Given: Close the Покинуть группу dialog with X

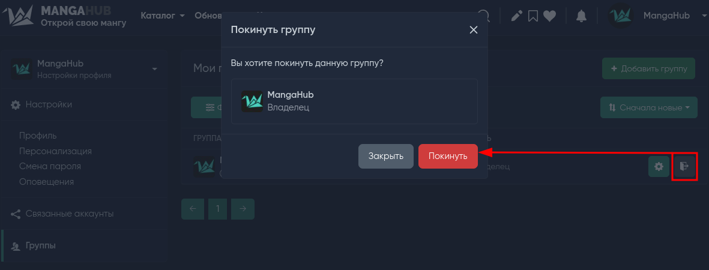Looking at the screenshot, I should pyautogui.click(x=474, y=31).
